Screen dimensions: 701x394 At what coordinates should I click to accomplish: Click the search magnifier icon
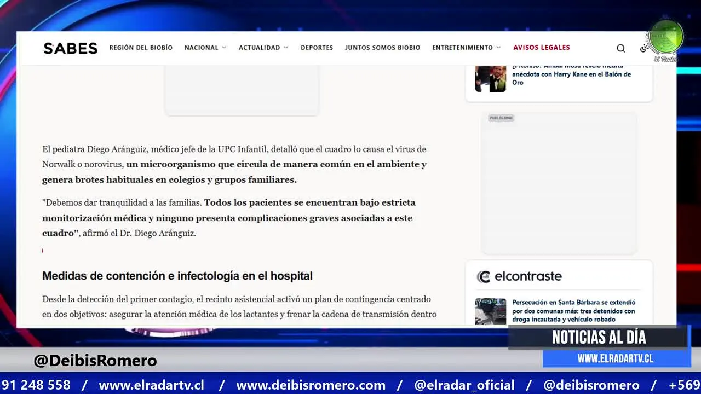[620, 48]
